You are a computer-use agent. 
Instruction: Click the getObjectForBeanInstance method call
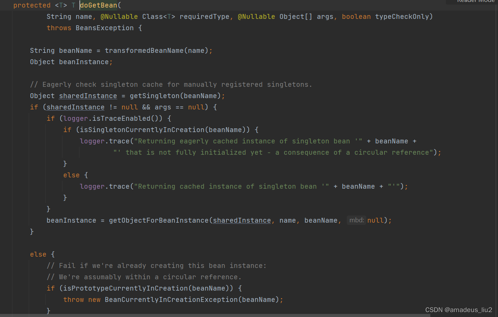(159, 220)
